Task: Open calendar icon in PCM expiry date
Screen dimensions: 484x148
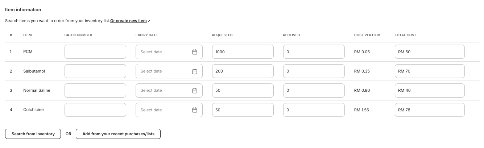Action: coord(195,52)
